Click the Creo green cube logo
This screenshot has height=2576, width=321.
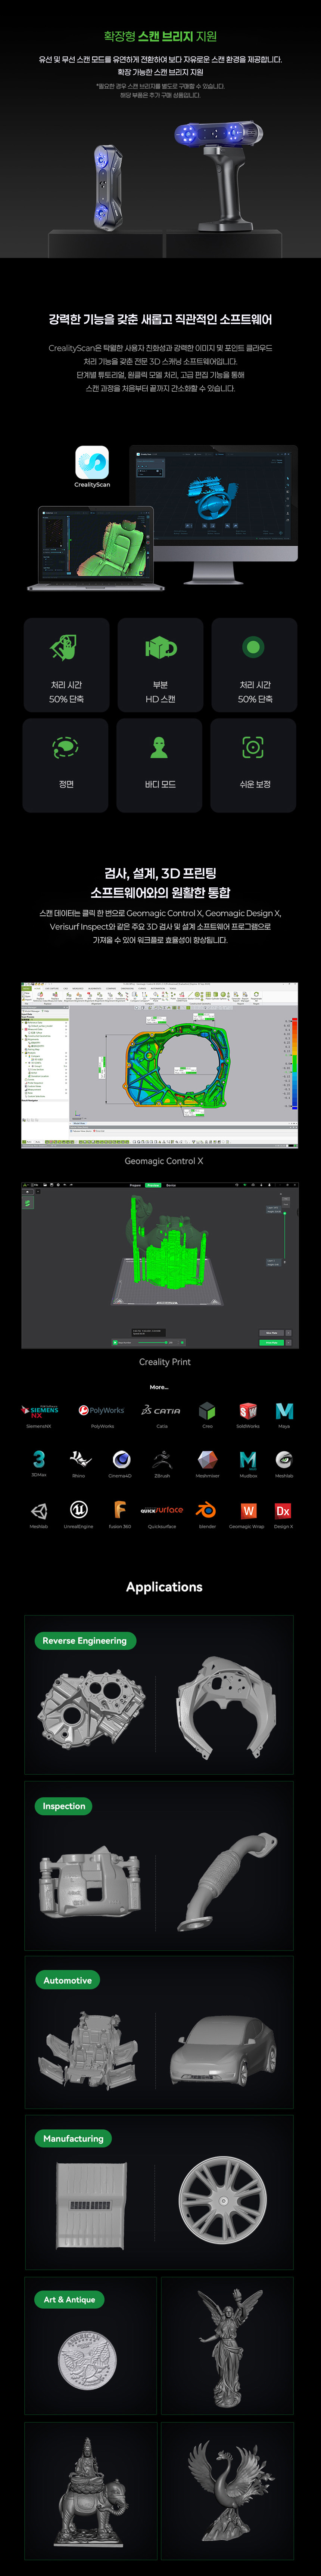(207, 1411)
